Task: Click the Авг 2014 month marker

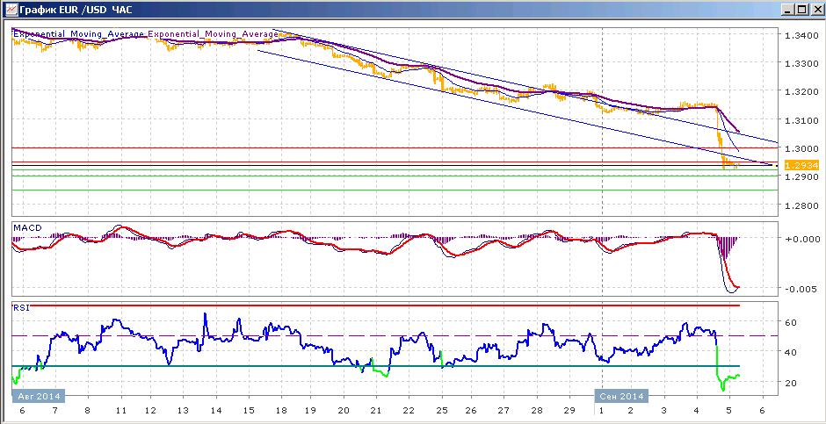Action: 39,396
